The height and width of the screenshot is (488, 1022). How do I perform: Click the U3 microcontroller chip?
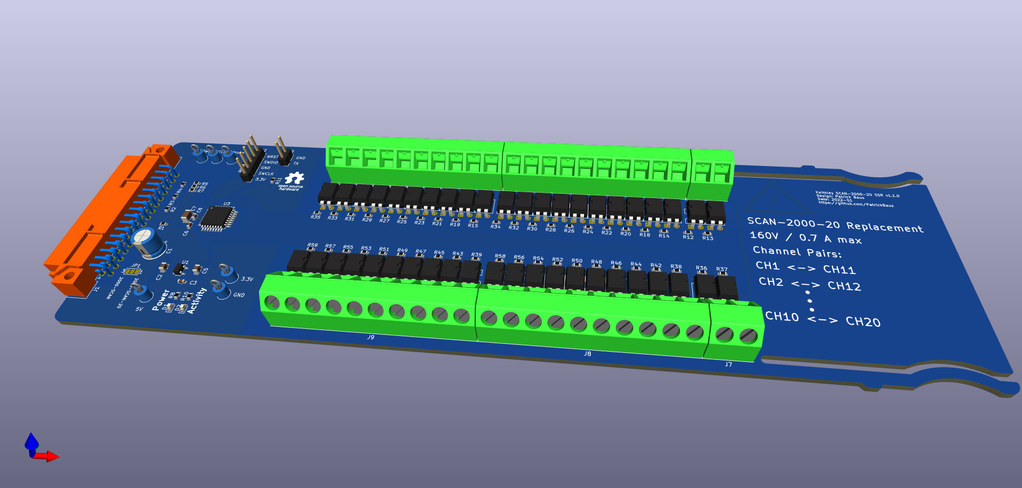pyautogui.click(x=218, y=218)
